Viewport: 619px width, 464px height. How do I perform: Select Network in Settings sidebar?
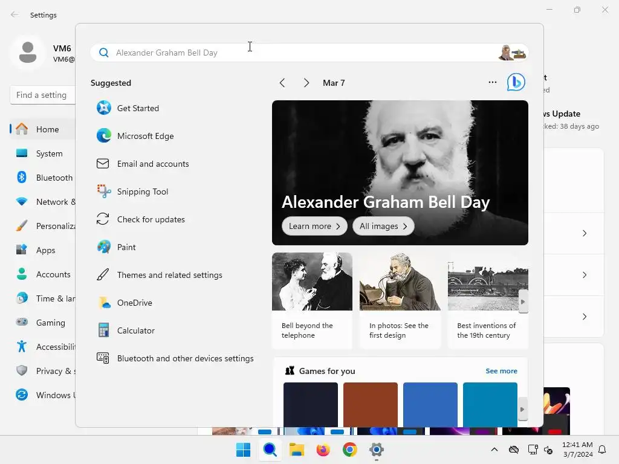[x=43, y=202]
